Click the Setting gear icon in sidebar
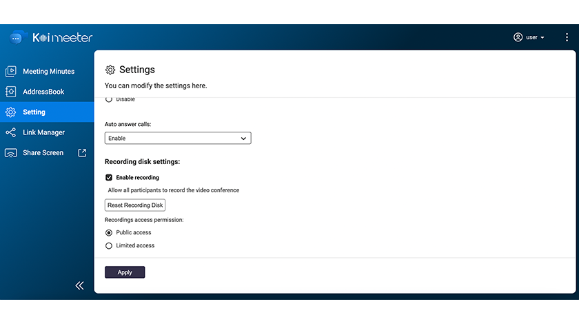This screenshot has width=579, height=324. [x=11, y=112]
